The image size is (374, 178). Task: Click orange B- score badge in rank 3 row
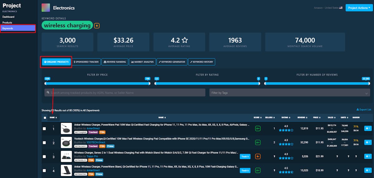[x=258, y=156]
